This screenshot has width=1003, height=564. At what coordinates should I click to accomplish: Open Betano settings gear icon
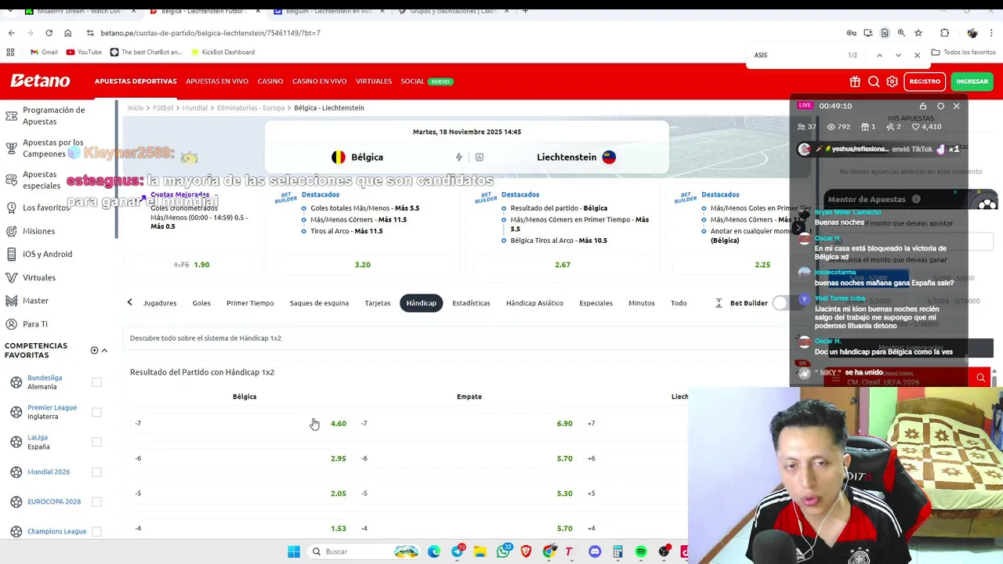tap(893, 81)
